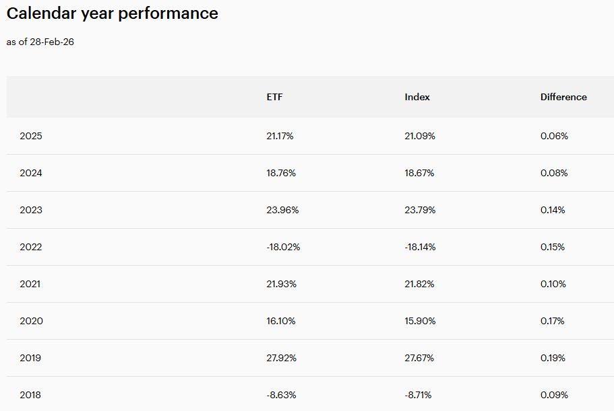The width and height of the screenshot is (614, 411).
Task: Select the 23.79% Index return
Action: (x=420, y=210)
